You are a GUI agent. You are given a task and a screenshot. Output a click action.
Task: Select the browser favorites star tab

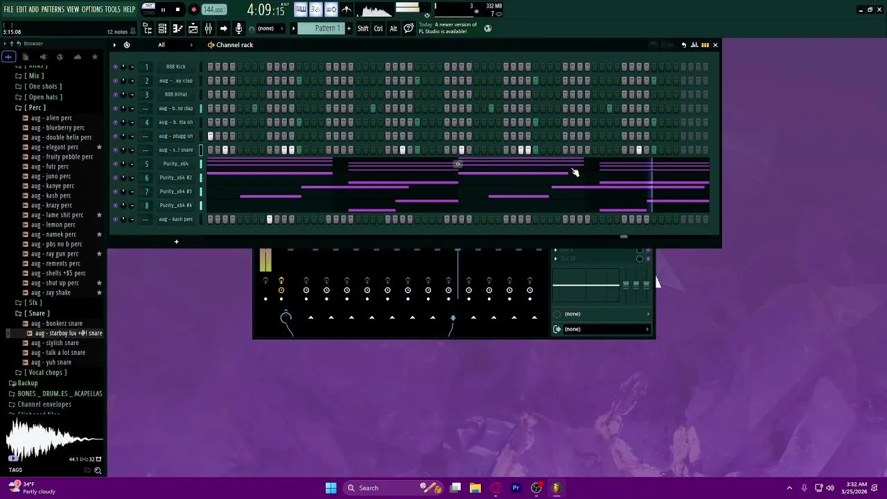pos(94,57)
